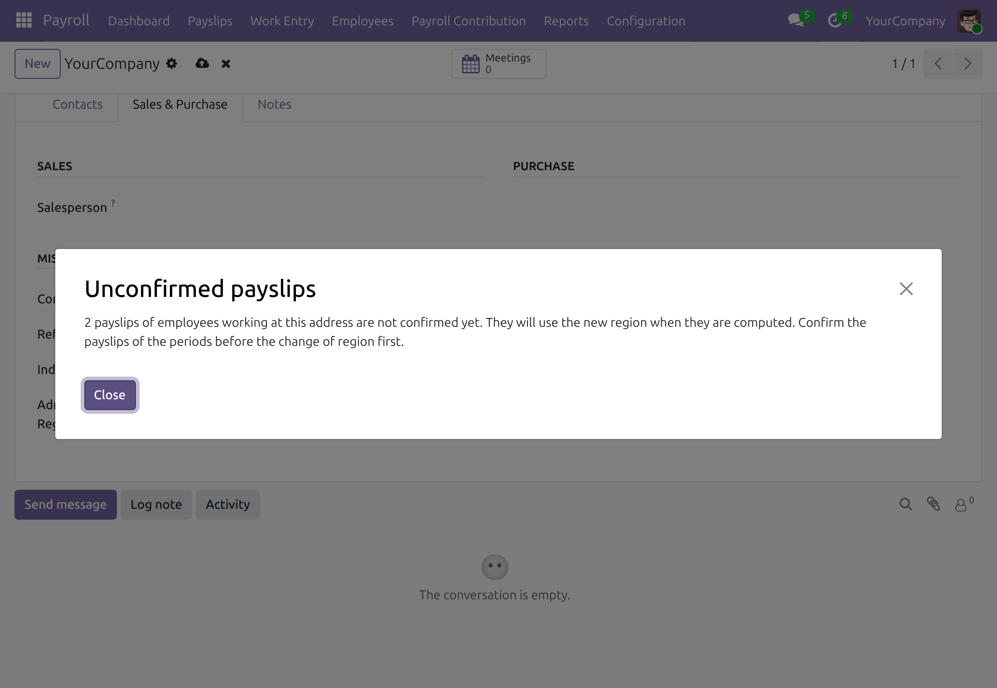Click the gear actions icon beside YourCompany

171,63
